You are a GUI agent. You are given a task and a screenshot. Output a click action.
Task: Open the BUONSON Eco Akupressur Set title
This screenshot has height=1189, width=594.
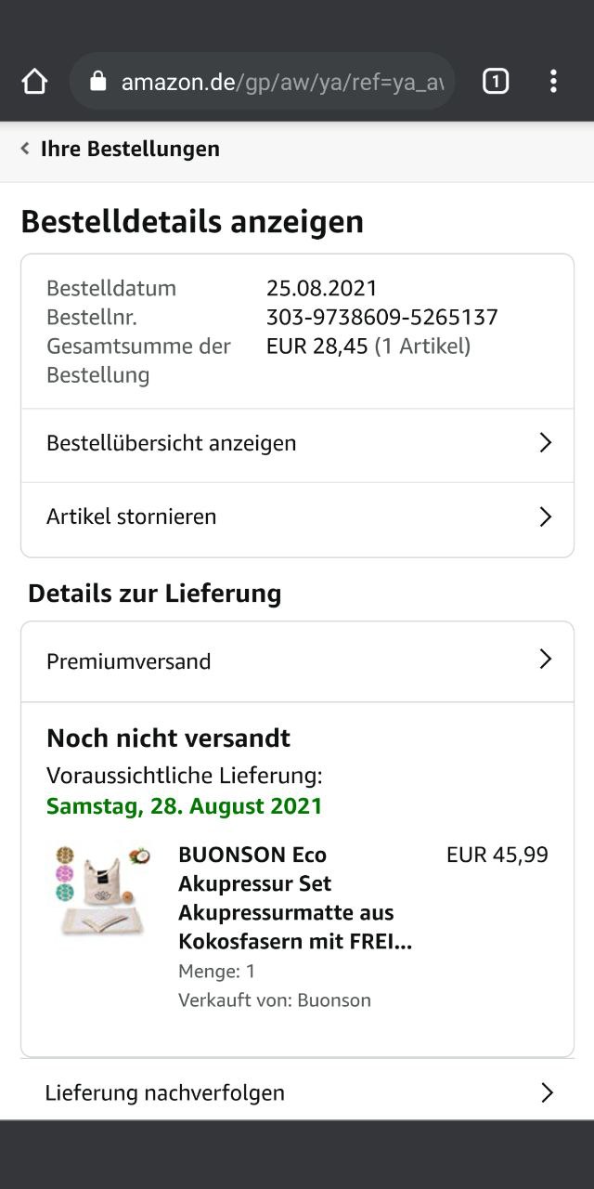click(x=295, y=897)
